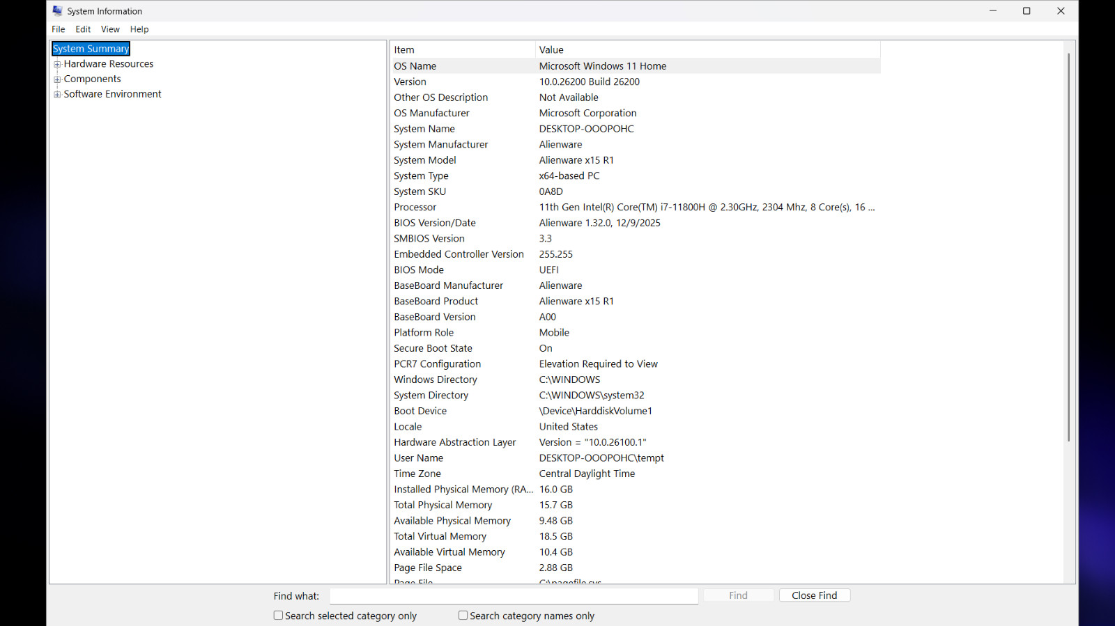
Task: Expand the Components tree node
Action: (x=57, y=79)
